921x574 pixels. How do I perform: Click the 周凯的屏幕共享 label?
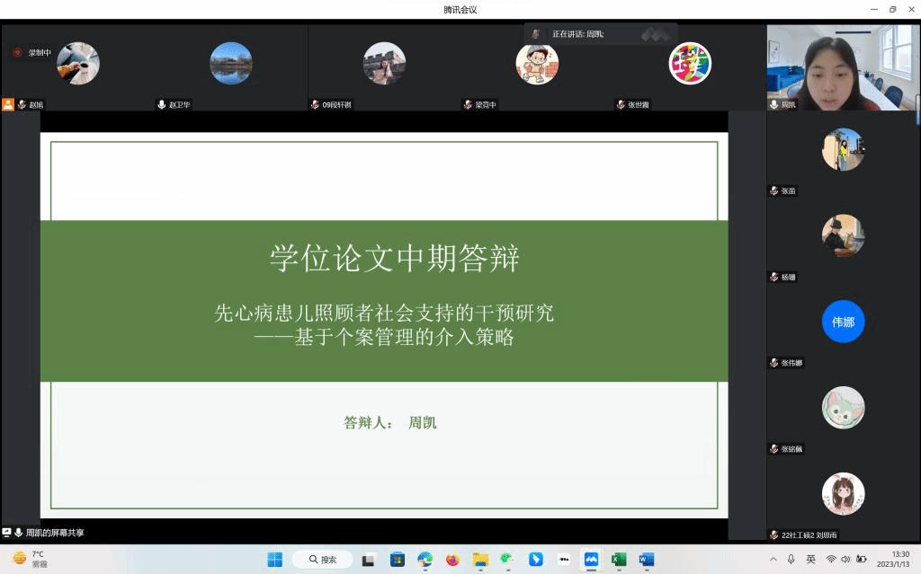click(x=54, y=533)
